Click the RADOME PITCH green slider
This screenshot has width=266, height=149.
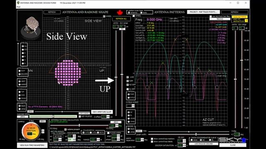point(53,116)
